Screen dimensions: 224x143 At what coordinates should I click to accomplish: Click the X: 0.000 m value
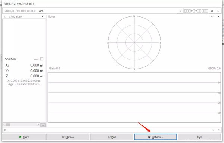[x=37, y=65]
